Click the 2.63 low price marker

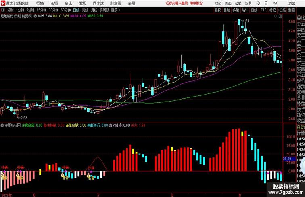(x=24, y=118)
